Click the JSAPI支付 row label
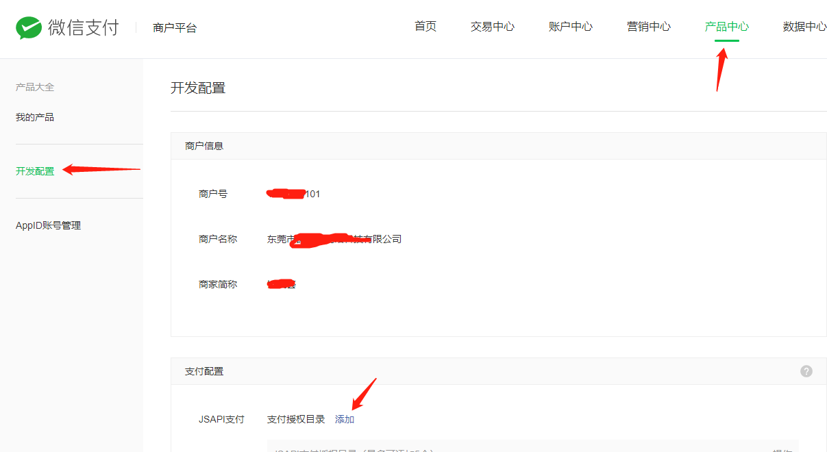This screenshot has height=452, width=827. point(221,419)
